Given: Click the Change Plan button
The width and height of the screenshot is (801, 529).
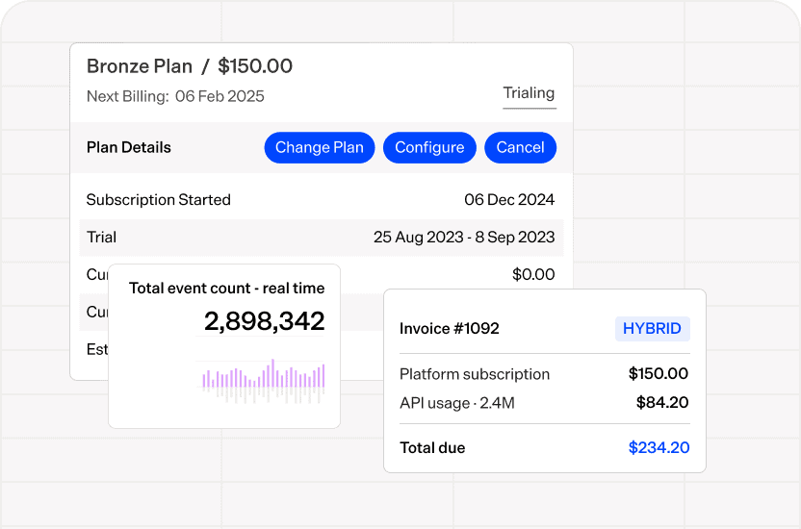Looking at the screenshot, I should pyautogui.click(x=320, y=147).
